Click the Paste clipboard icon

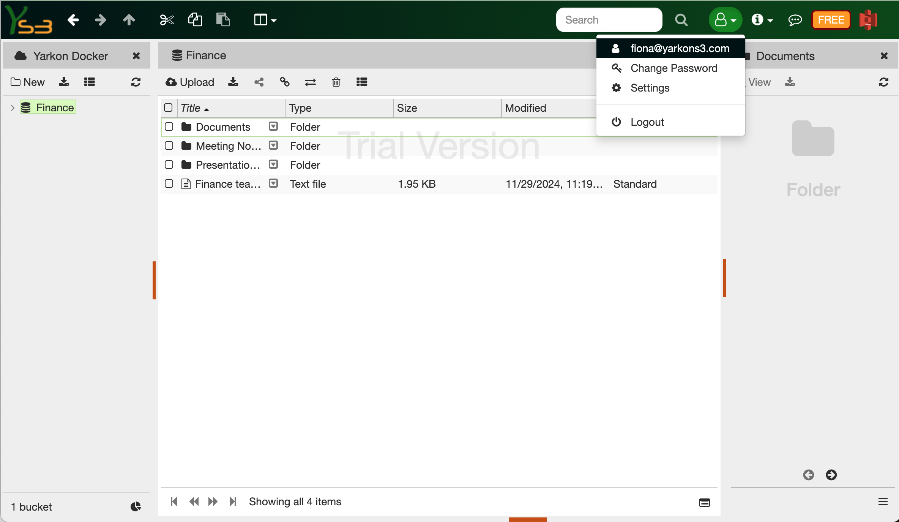223,20
